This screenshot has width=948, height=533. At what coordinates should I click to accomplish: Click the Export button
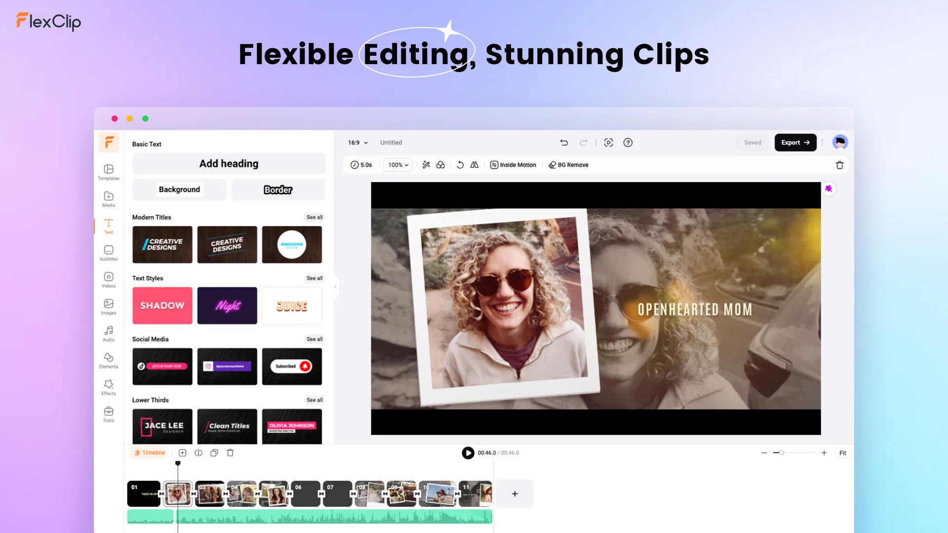tap(795, 142)
